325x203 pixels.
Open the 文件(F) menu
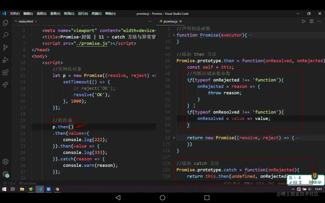(15, 14)
